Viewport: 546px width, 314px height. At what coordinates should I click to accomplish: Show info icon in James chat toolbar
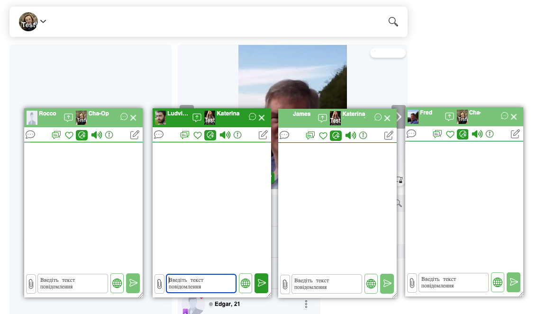pyautogui.click(x=363, y=135)
